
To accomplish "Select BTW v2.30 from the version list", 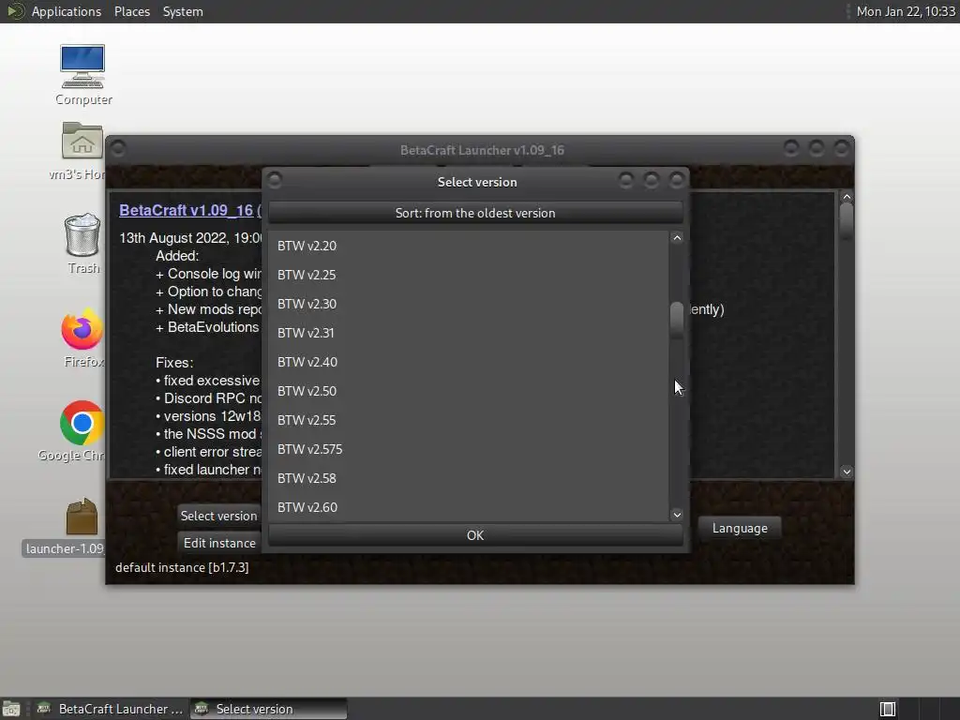I will click(x=470, y=304).
